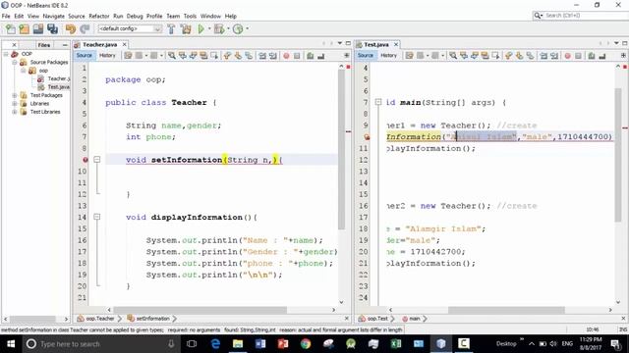Toggle Bookmark in Teacher.java toolbar
Image resolution: width=629 pixels, height=353 pixels.
249,56
